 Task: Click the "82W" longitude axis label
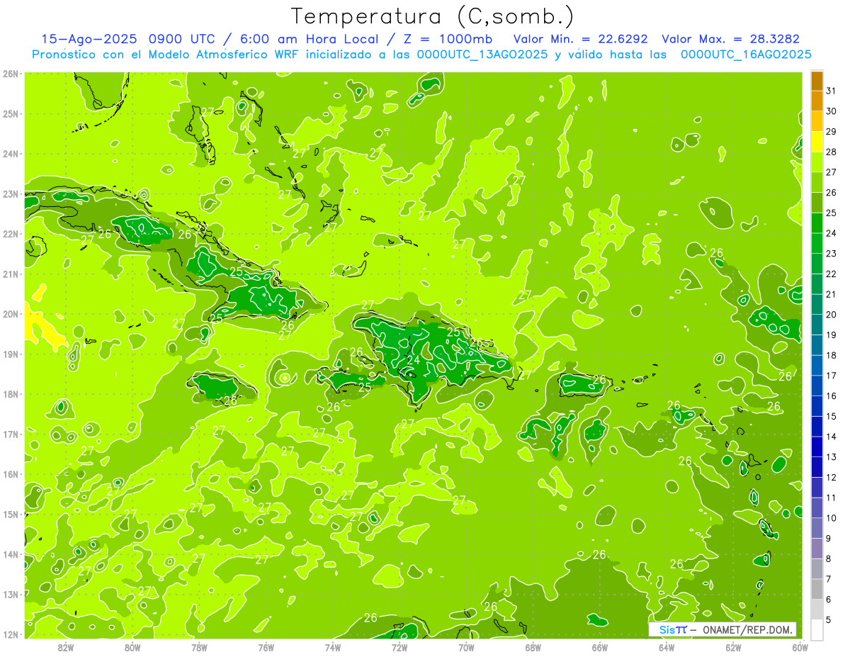(66, 646)
